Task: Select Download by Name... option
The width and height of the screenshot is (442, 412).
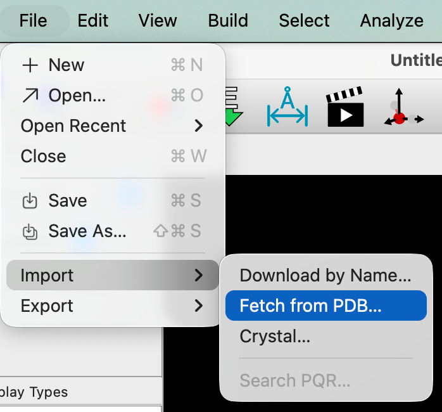Action: coord(325,275)
